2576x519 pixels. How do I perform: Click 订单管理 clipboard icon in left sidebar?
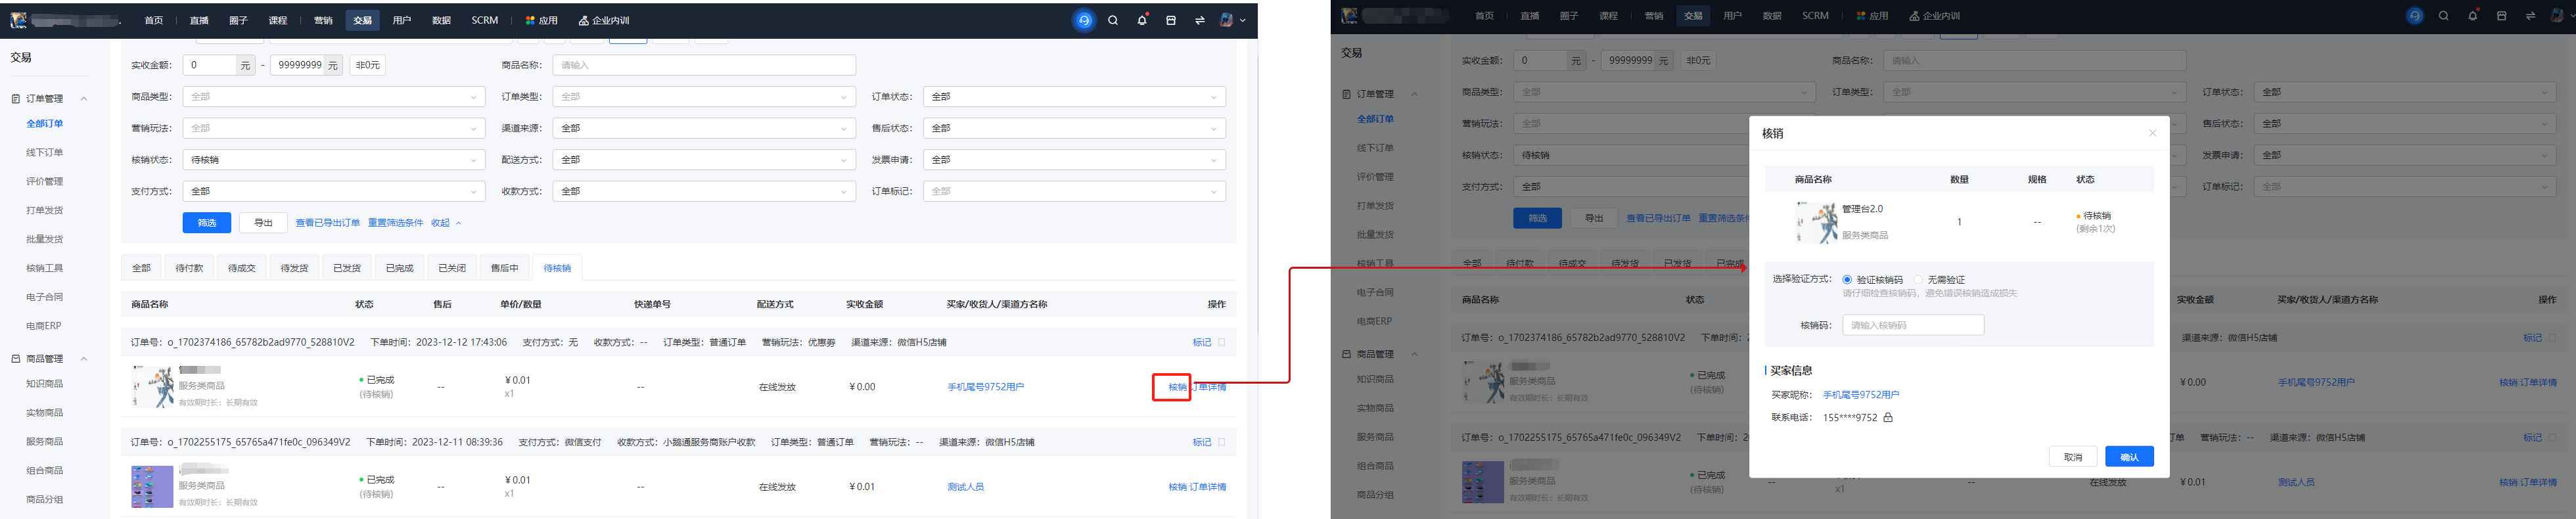coord(16,98)
